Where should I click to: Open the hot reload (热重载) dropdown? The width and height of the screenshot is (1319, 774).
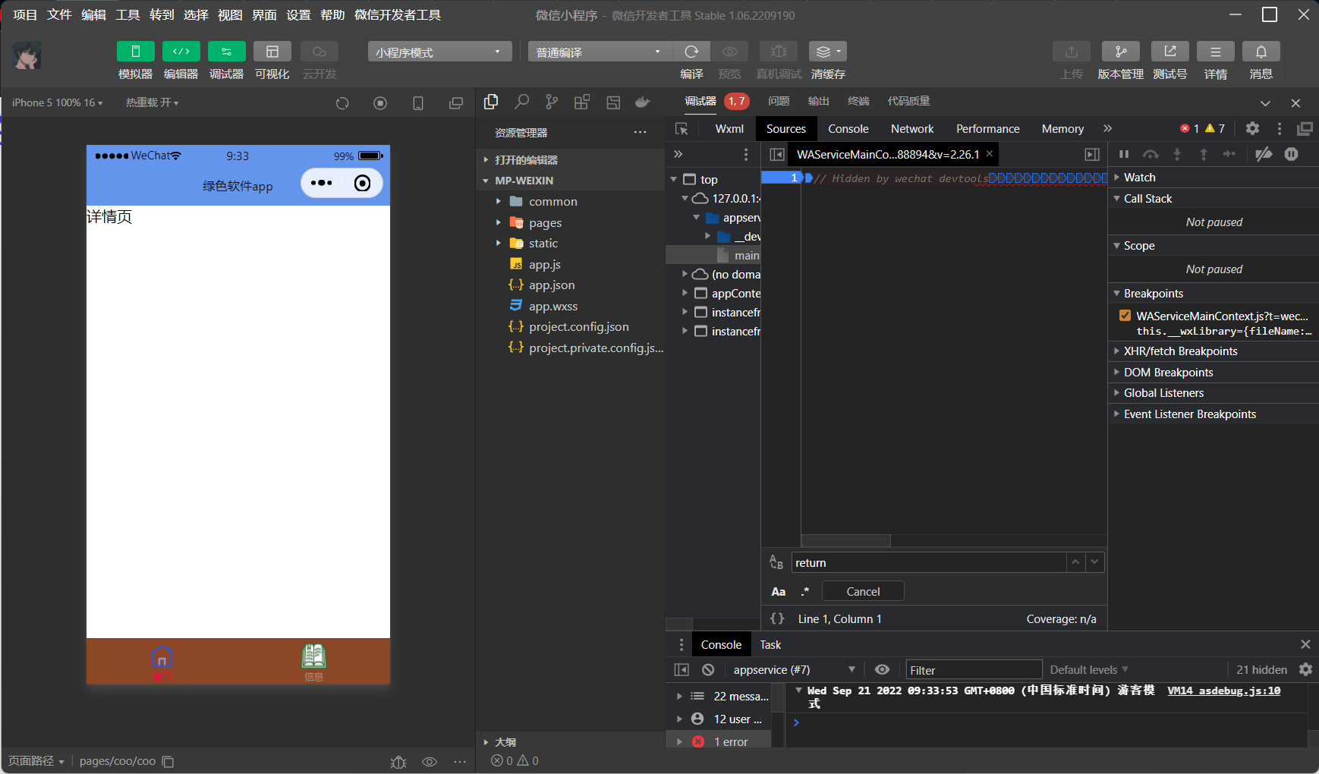tap(153, 102)
